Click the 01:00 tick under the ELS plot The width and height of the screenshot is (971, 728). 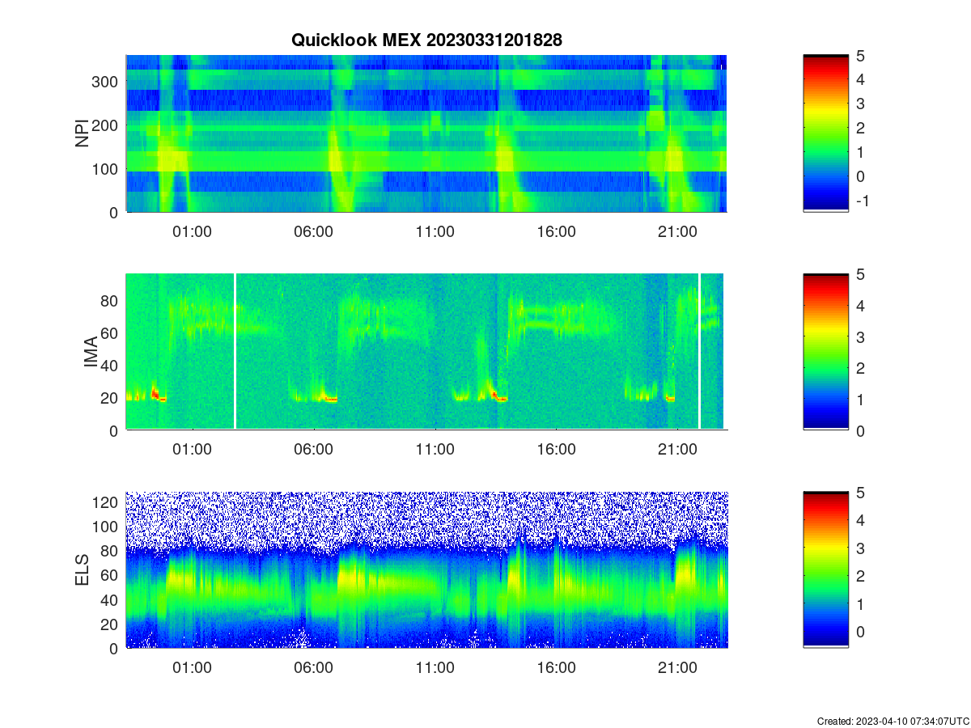pos(192,668)
